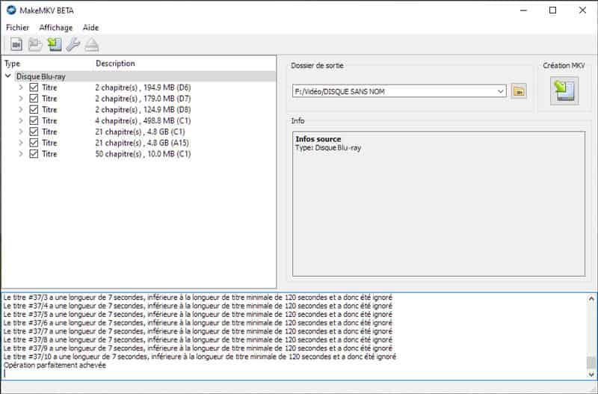Select description '2 chapitre(s) , 194.9 MB (D6)'

[x=143, y=87]
